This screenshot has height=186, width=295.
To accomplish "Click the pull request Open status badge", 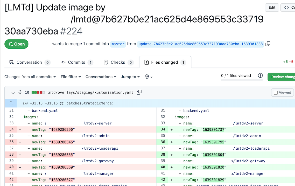I will (x=16, y=44).
